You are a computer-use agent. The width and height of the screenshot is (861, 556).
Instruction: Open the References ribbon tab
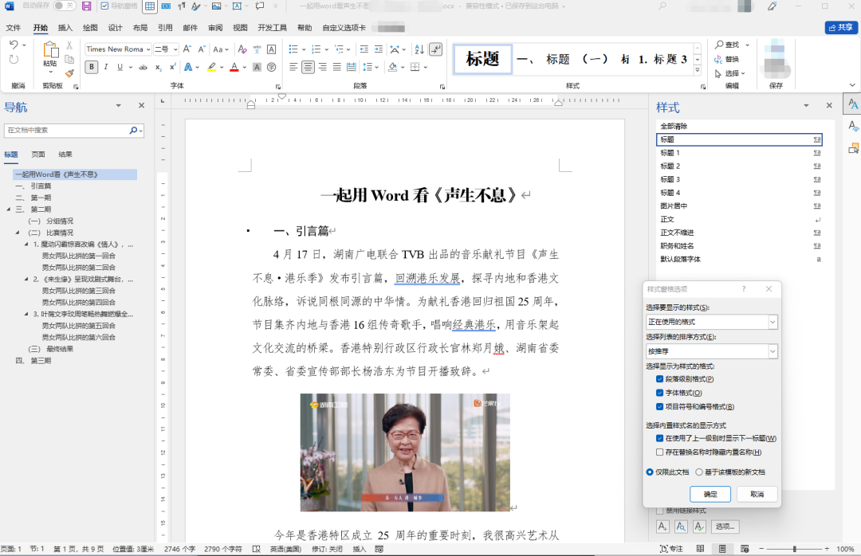(x=165, y=27)
